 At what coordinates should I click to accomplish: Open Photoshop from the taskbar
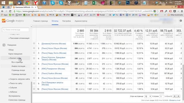(x=128, y=3)
